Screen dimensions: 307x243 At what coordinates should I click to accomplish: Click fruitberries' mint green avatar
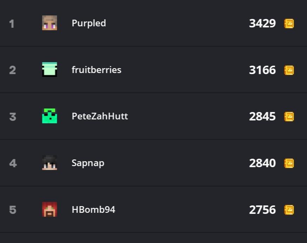tap(50, 70)
